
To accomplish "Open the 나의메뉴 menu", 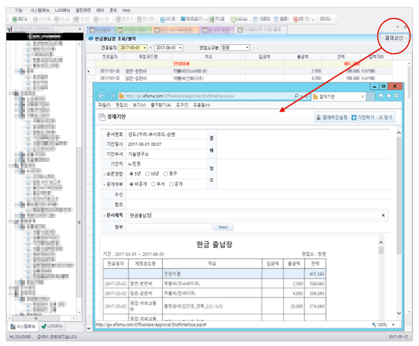I will point(62,10).
